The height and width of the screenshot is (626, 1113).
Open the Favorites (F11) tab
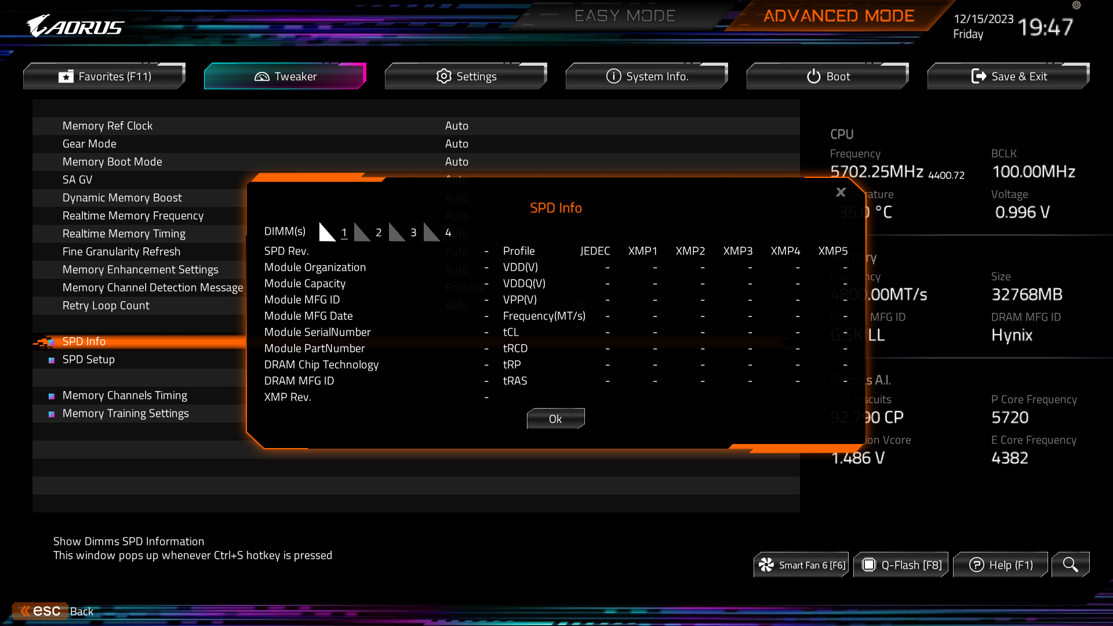[104, 76]
